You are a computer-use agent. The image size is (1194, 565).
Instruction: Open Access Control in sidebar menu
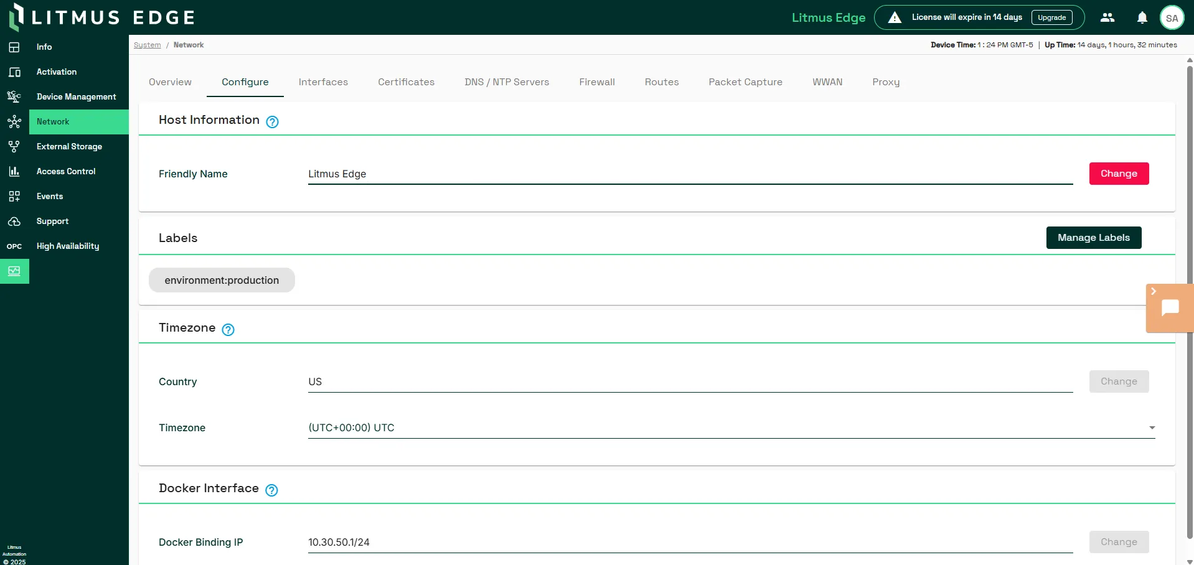pos(66,172)
